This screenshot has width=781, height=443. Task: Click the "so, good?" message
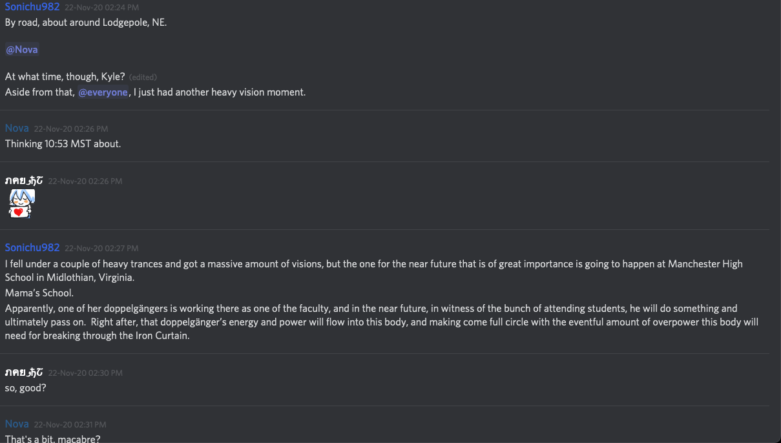[26, 388]
